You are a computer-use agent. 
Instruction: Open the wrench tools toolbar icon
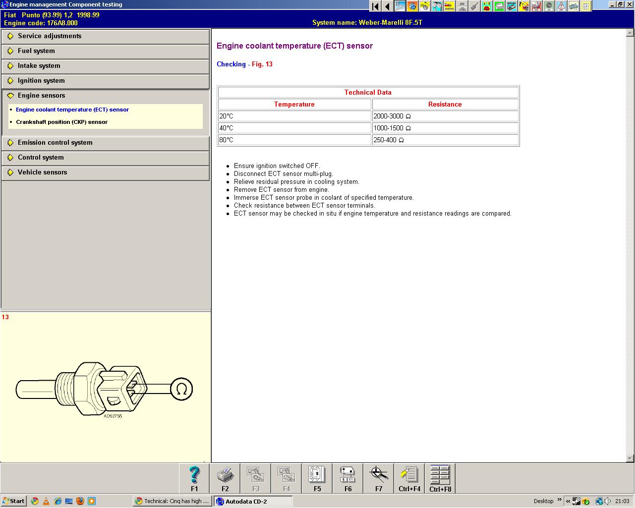pos(400,6)
